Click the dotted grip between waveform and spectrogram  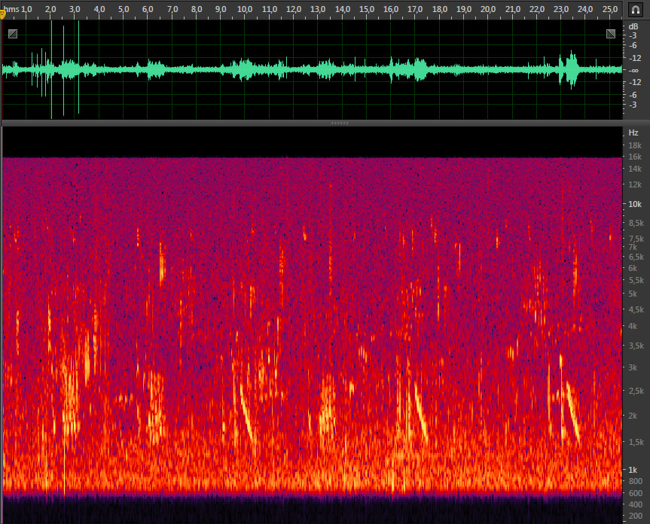(x=339, y=123)
